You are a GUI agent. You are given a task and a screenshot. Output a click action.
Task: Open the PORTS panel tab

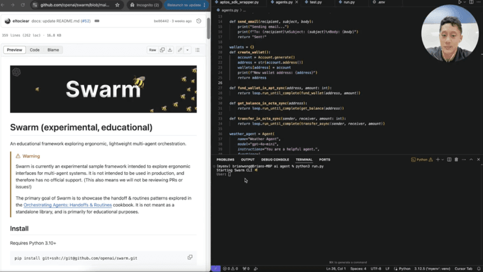pyautogui.click(x=325, y=160)
